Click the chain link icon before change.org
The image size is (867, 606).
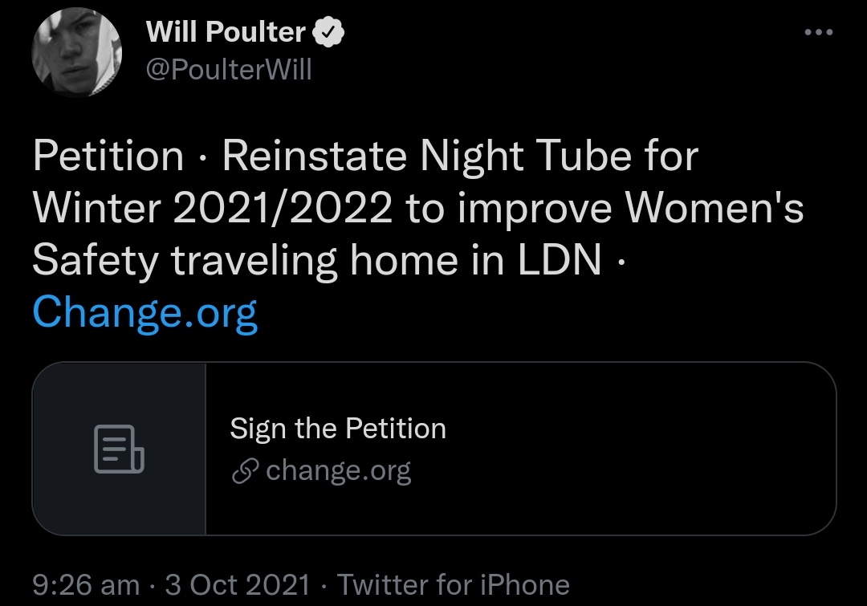click(242, 472)
